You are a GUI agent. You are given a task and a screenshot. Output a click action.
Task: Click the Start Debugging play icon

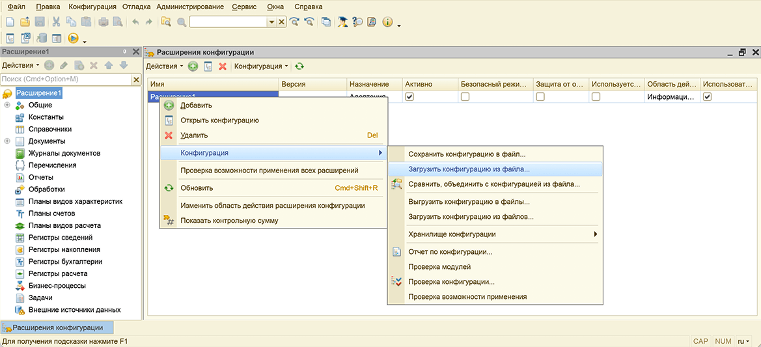(73, 38)
